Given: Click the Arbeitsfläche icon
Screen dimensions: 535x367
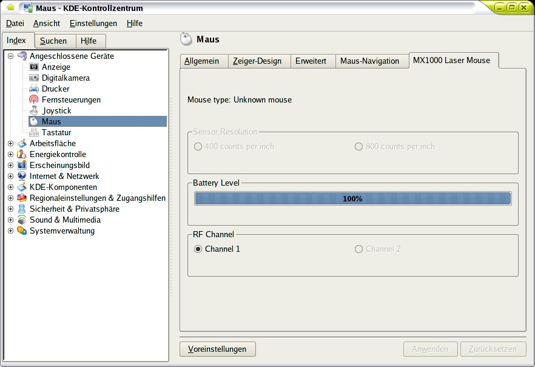Looking at the screenshot, I should pos(22,143).
